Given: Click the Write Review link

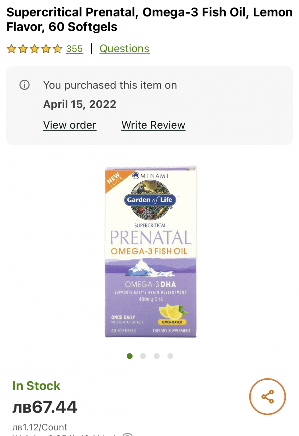Looking at the screenshot, I should coord(153,125).
